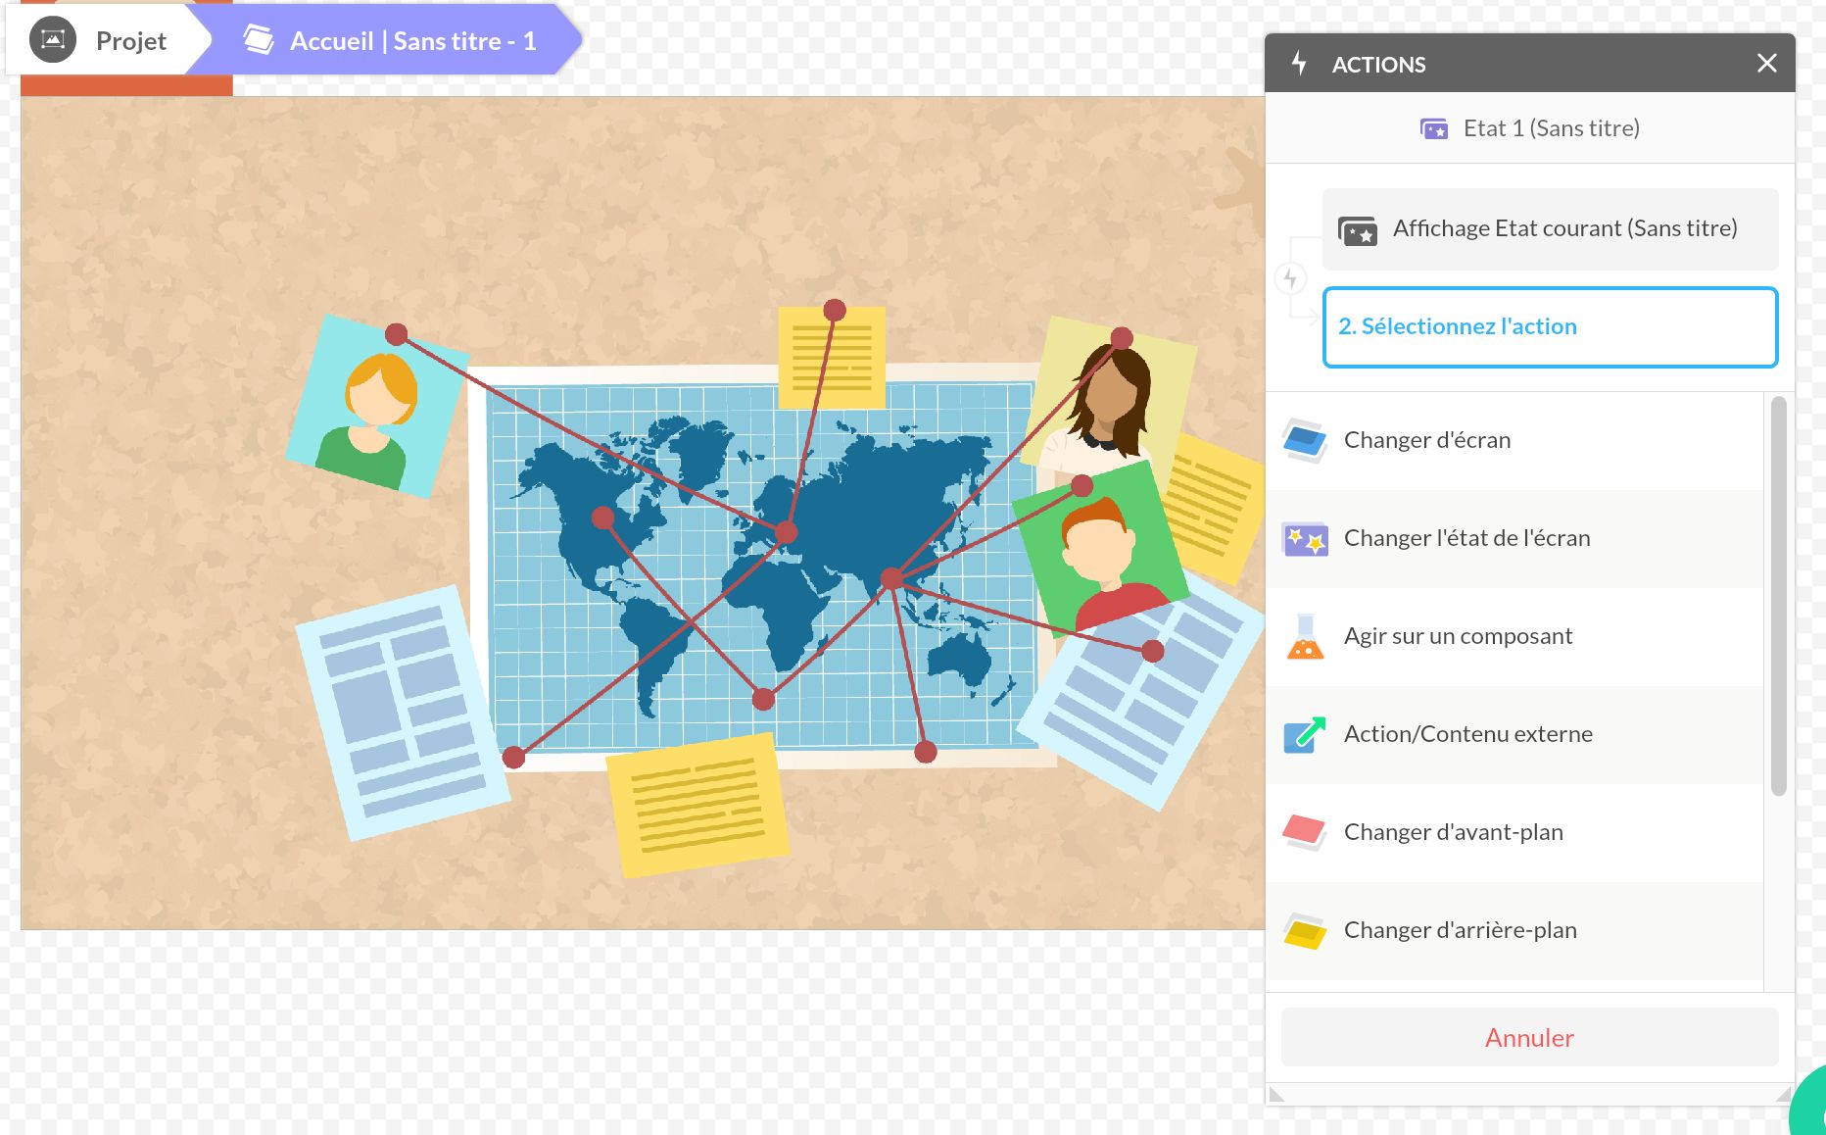Click the Changer l'état de l'écran star icon
Image resolution: width=1826 pixels, height=1135 pixels.
1305,539
